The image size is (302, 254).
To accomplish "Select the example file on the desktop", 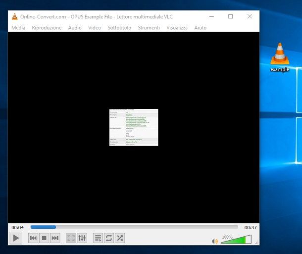I will pos(280,57).
